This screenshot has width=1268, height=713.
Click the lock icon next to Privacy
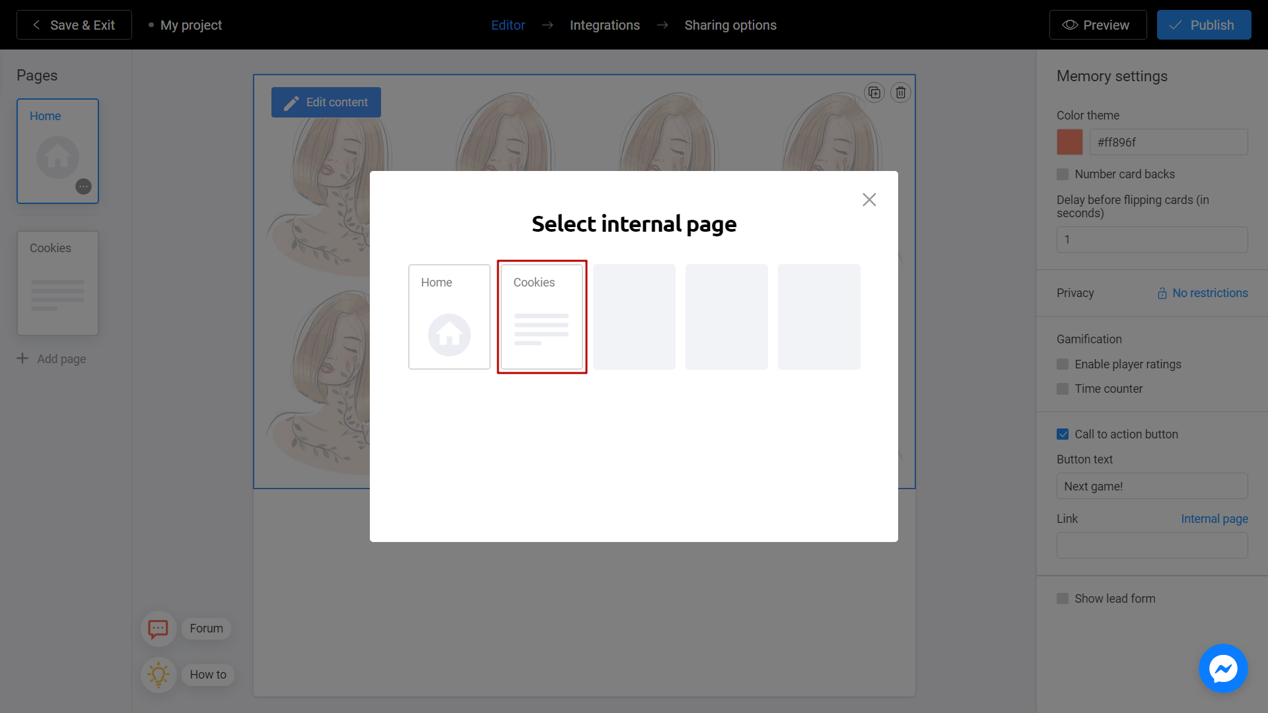tap(1161, 292)
